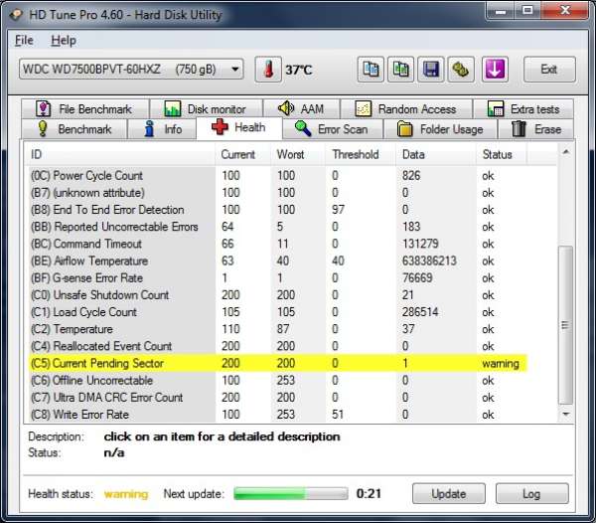
Task: Click the 0:21 countdown timer
Action: click(x=369, y=494)
